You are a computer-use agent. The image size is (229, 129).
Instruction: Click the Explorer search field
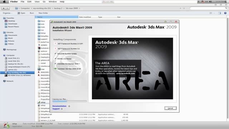click(209, 8)
